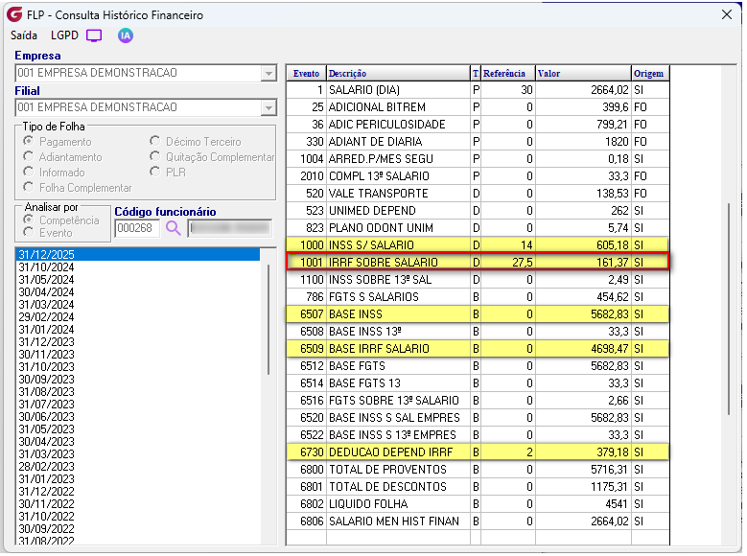Select the TOTAL DE DESCONTOS row

[x=478, y=486]
